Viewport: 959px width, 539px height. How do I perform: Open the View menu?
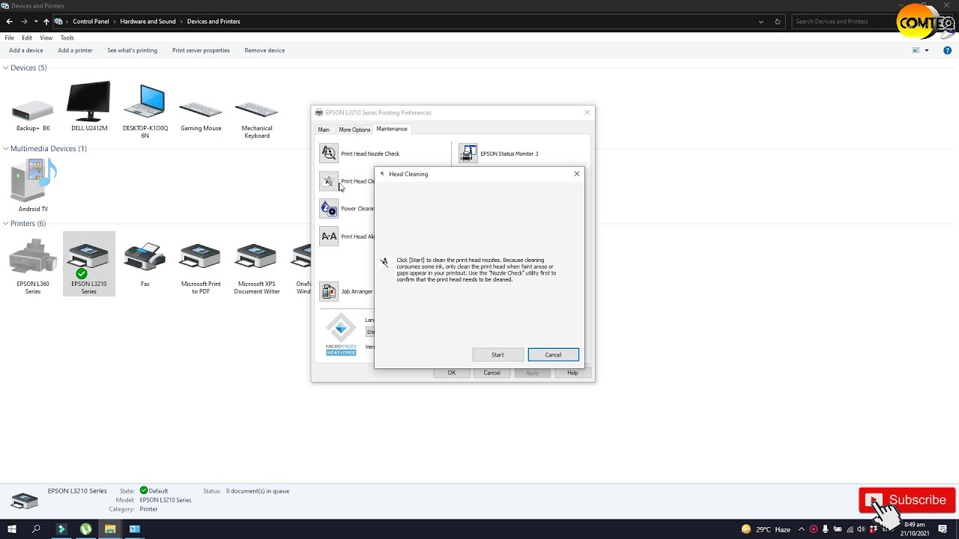(46, 37)
